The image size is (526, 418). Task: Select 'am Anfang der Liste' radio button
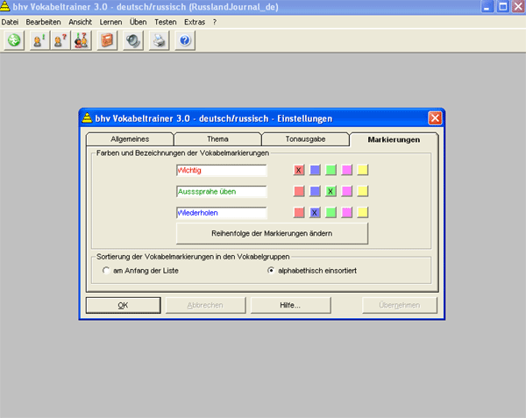106,270
